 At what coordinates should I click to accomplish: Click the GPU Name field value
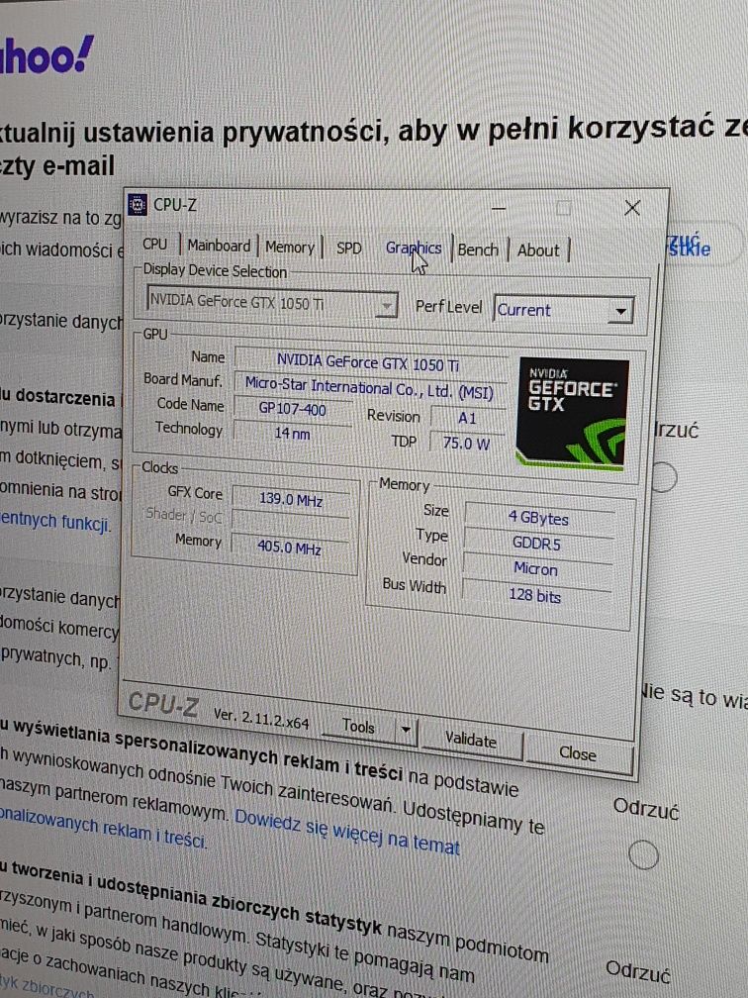coord(369,362)
